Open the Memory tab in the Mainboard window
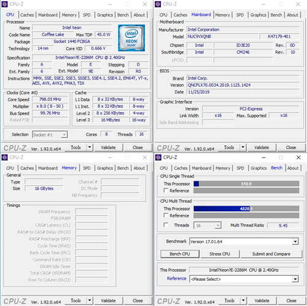 222,15
